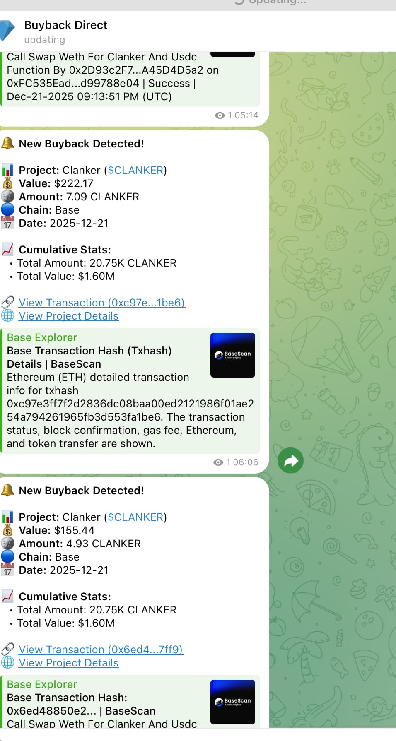Screen dimensions: 396x741
Task: Open BaseScan thumbnail for 0xc97e transaction preview
Action: click(232, 355)
